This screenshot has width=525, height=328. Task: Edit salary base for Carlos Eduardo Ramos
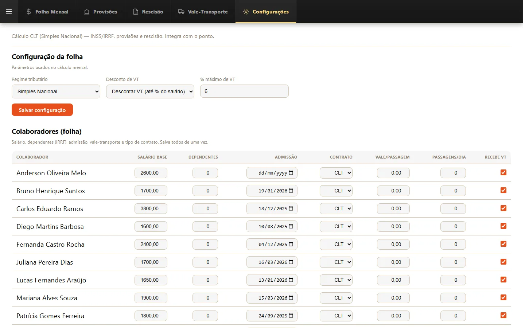click(x=151, y=208)
